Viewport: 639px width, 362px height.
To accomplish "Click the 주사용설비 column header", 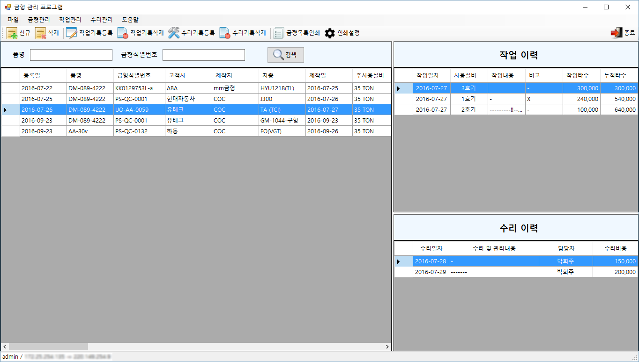I will [372, 75].
